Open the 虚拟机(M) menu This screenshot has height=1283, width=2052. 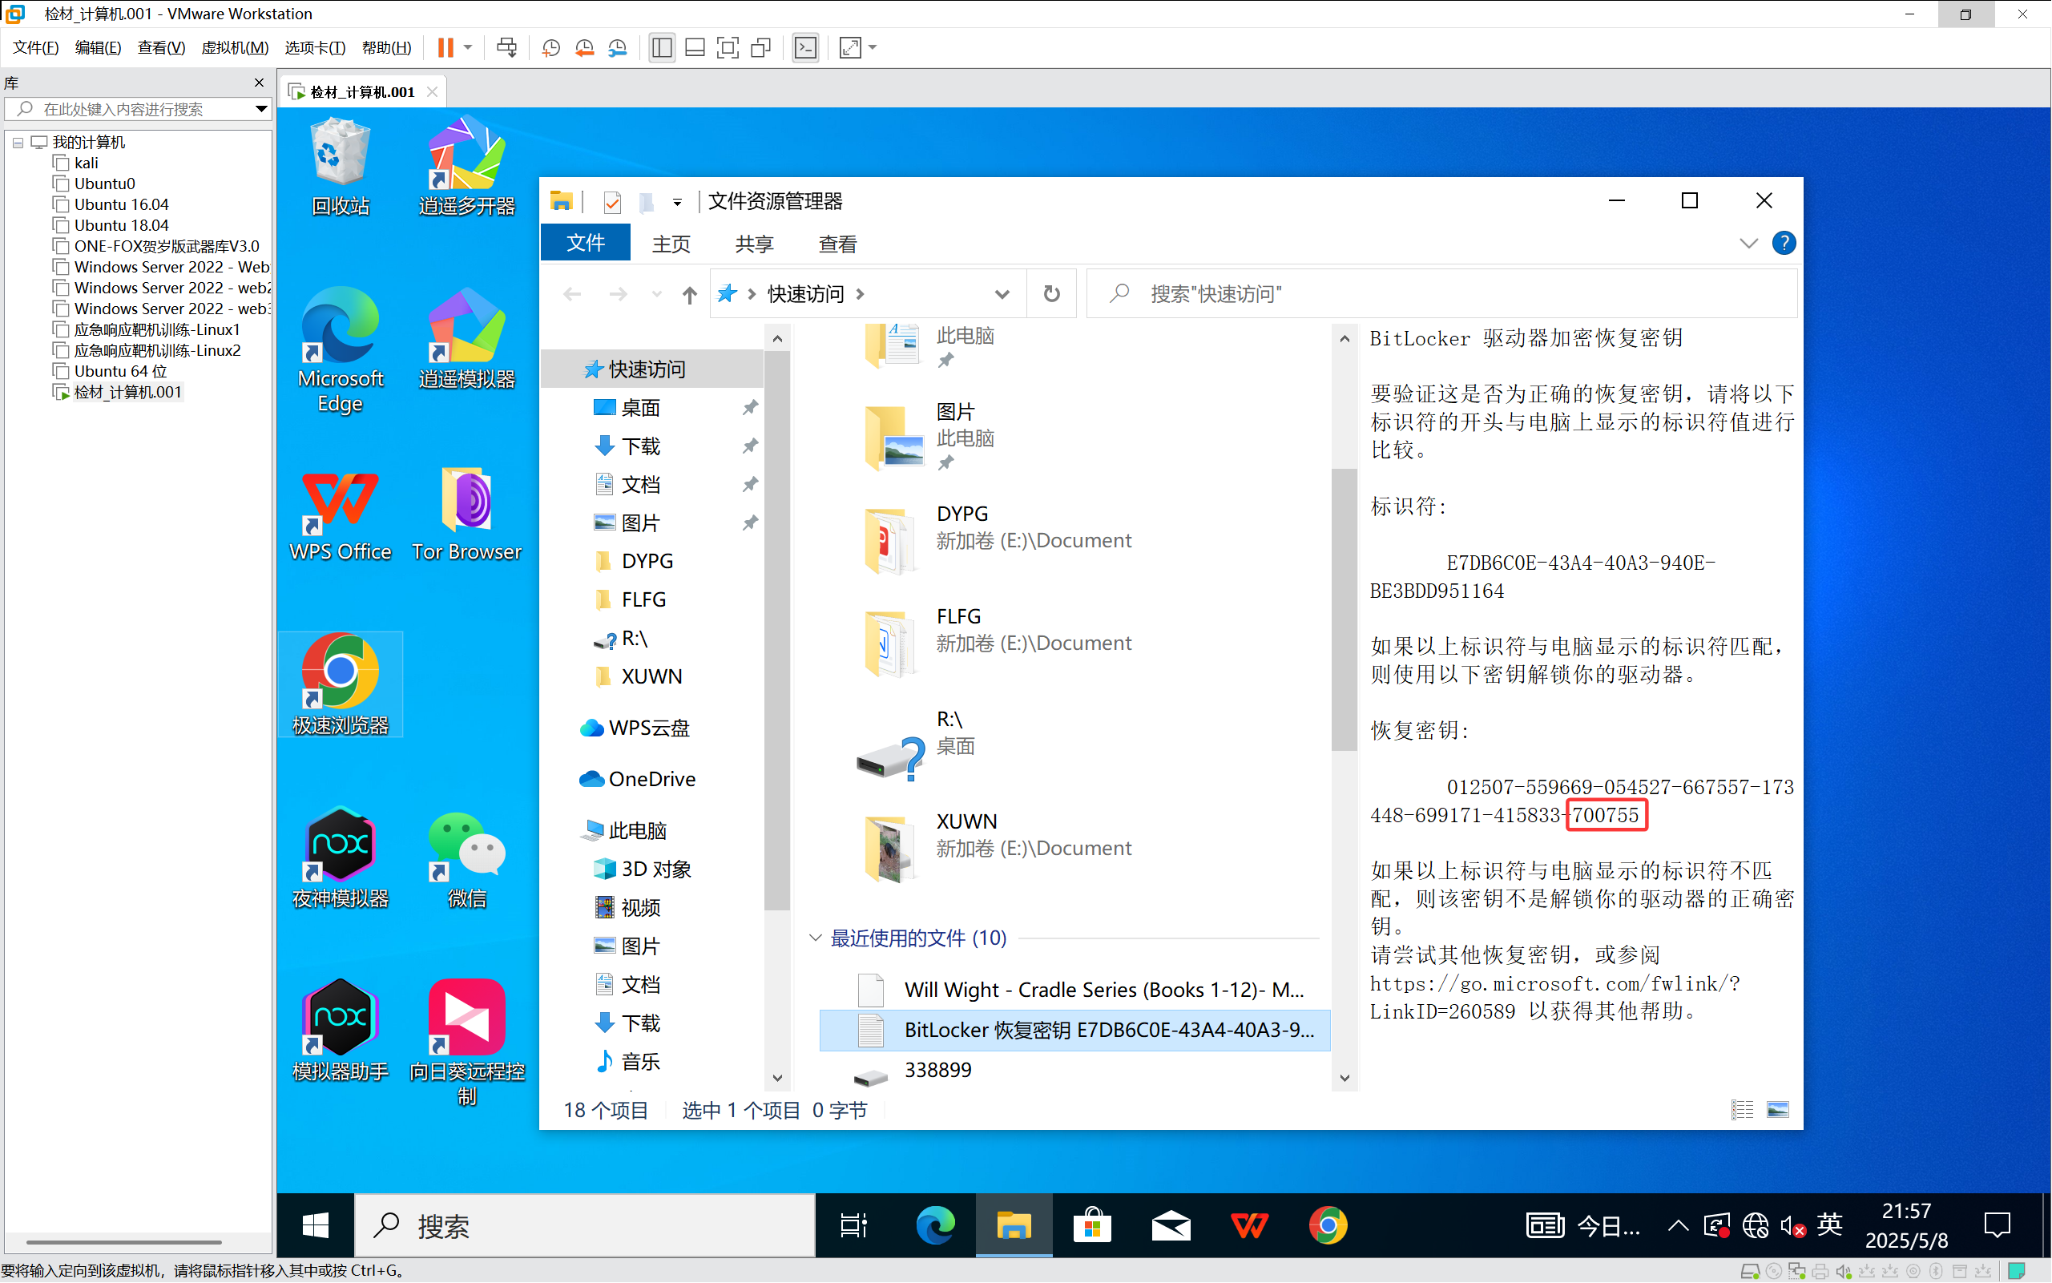coord(234,47)
